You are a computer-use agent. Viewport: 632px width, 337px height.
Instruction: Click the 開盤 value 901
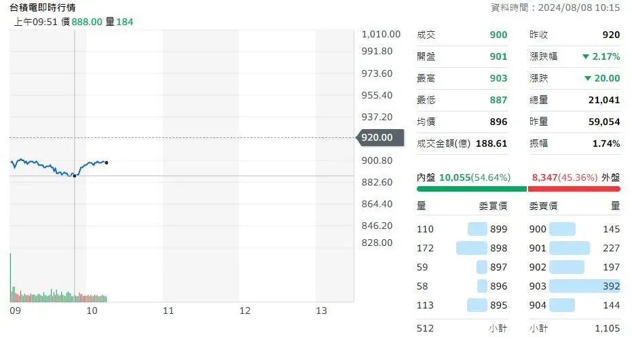pos(498,56)
